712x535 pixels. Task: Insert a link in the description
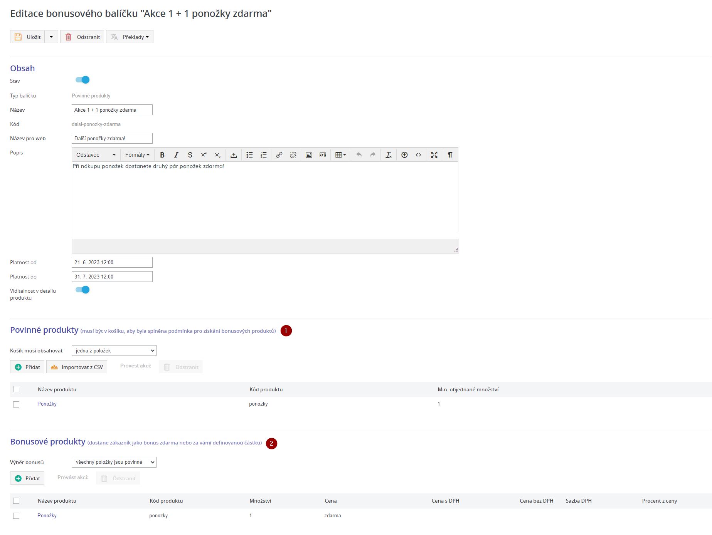(279, 155)
